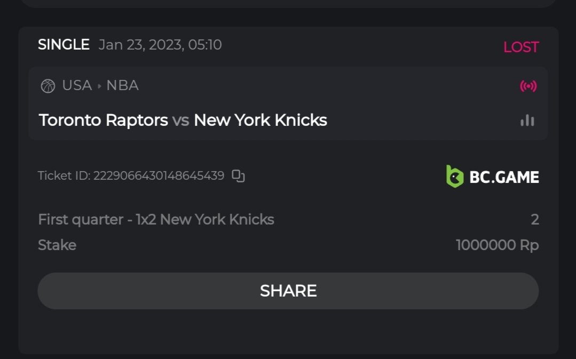
Task: Open the live broadcast indicator icon
Action: coord(528,86)
